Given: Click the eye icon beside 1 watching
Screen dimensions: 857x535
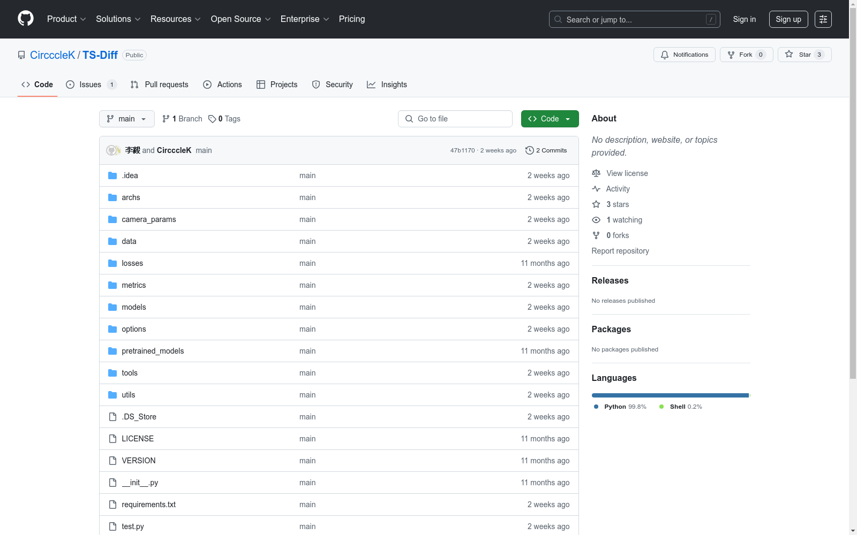Looking at the screenshot, I should (596, 220).
